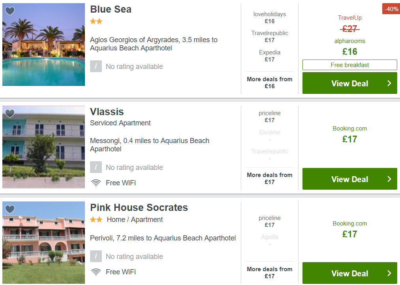400x285 pixels.
Task: Expand Pink House Socrates More deals
Action: pyautogui.click(x=270, y=272)
